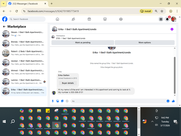
Task: Click chat scrollbar up arrow
Action: click(x=174, y=48)
